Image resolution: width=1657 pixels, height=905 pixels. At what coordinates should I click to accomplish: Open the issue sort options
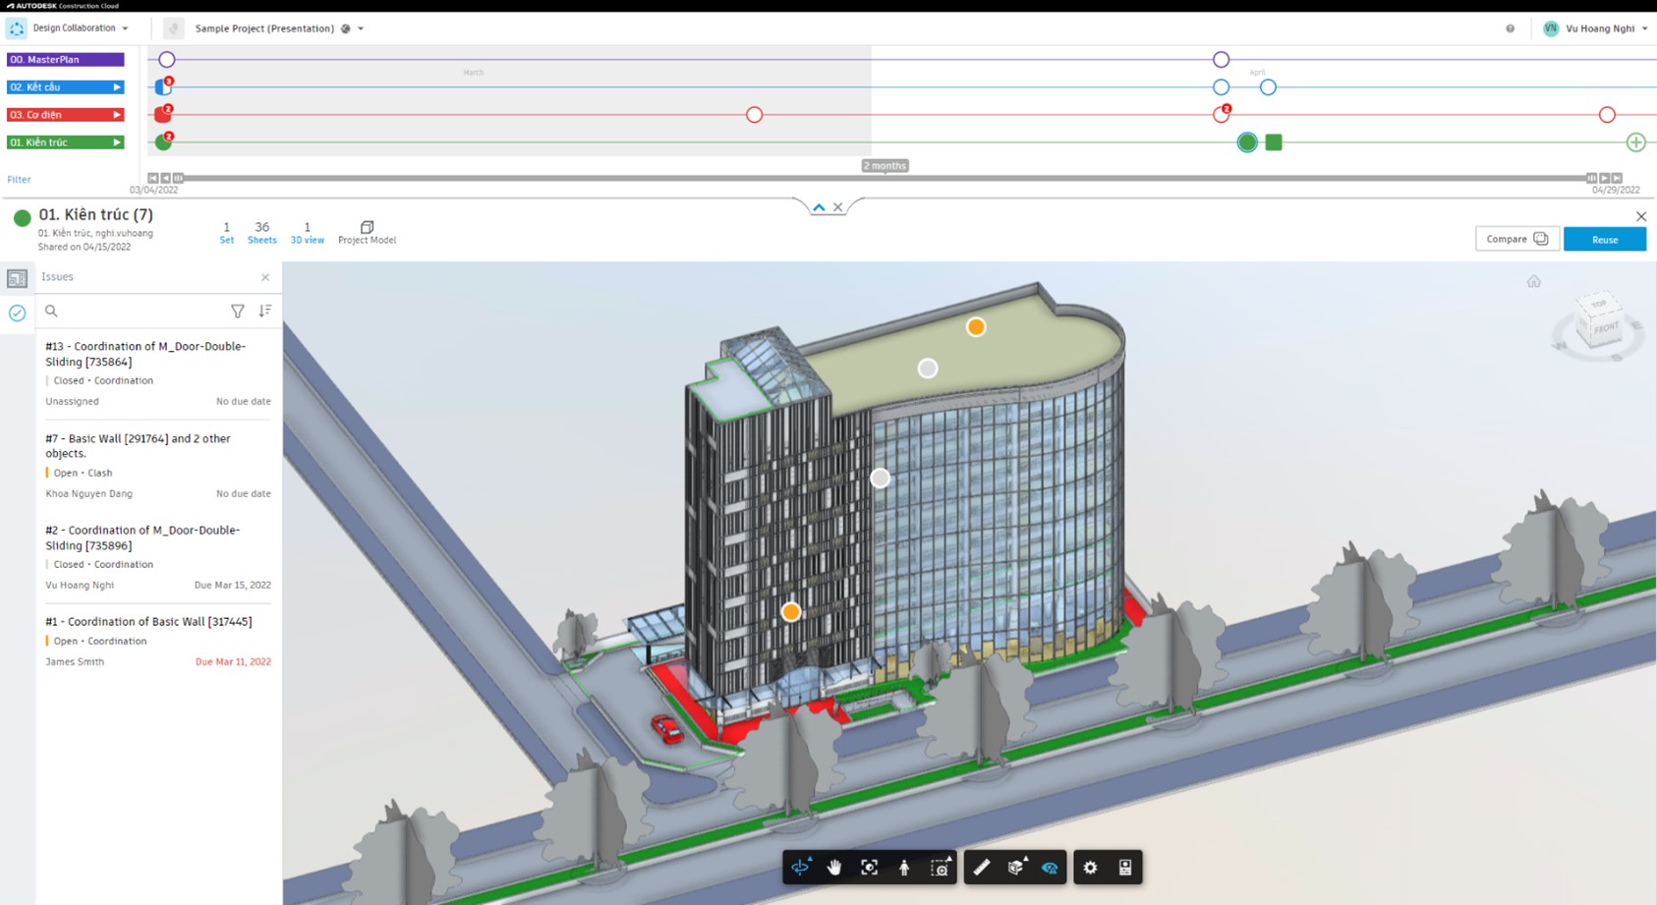pyautogui.click(x=265, y=311)
